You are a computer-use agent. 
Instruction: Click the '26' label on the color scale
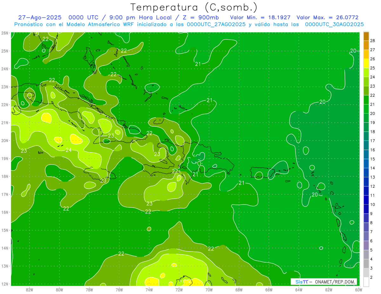point(373,59)
